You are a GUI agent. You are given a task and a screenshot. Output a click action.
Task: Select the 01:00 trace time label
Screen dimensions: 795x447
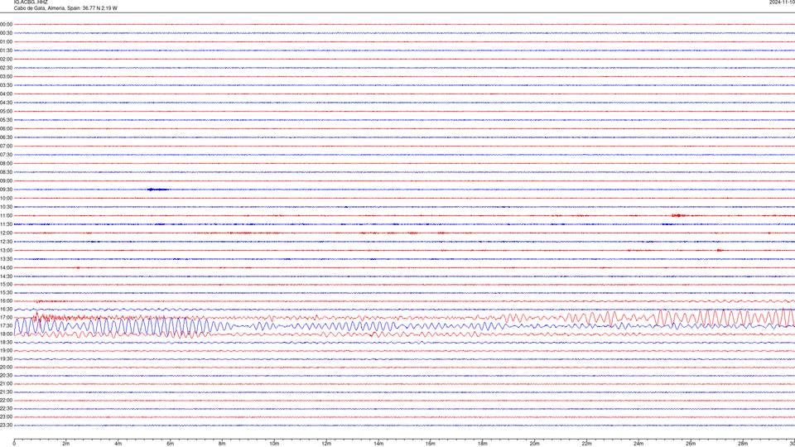(6, 41)
